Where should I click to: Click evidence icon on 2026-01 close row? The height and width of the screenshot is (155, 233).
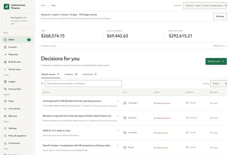[x=187, y=132]
